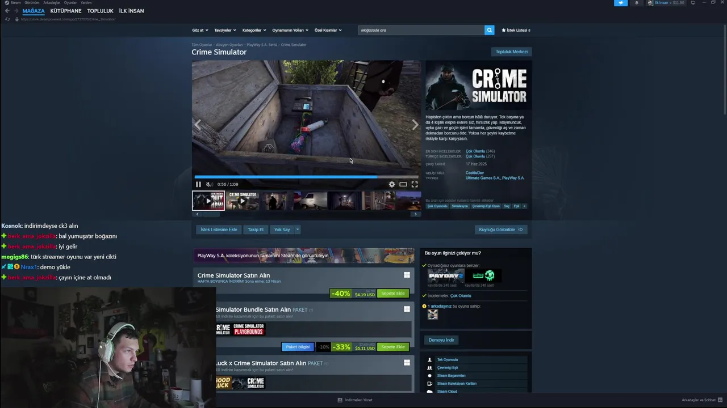Open İndirmeleri Yönet downloads manager
The height and width of the screenshot is (408, 727).
[355, 400]
